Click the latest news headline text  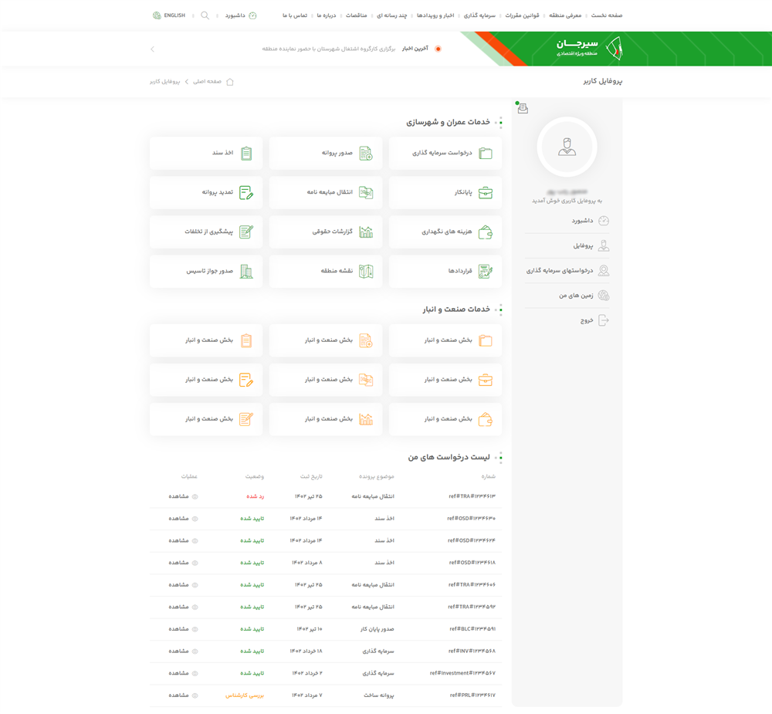[x=328, y=49]
